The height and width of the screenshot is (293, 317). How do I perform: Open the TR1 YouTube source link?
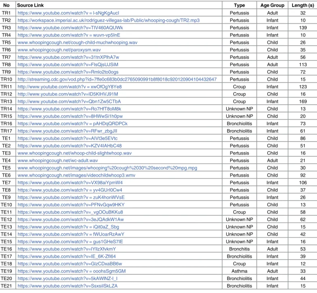point(69,13)
